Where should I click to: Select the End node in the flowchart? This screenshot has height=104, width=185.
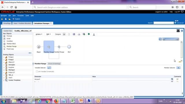click(69, 47)
